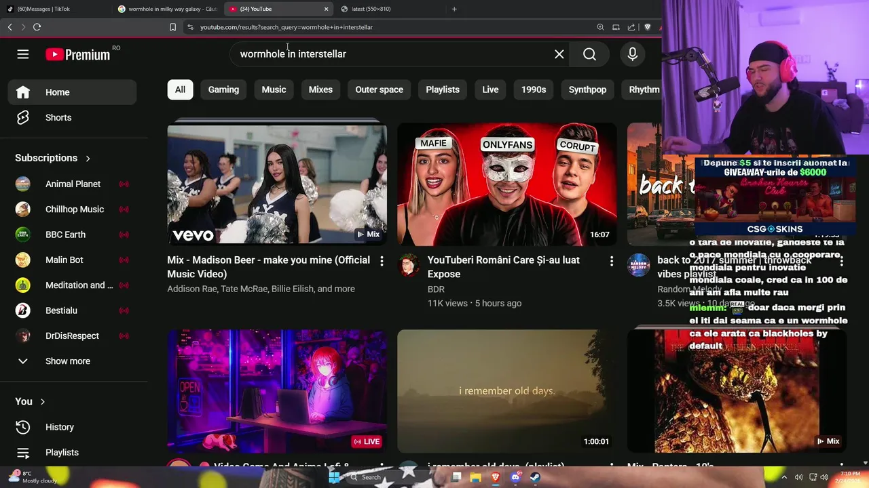Open the Brave shields icon

click(647, 27)
